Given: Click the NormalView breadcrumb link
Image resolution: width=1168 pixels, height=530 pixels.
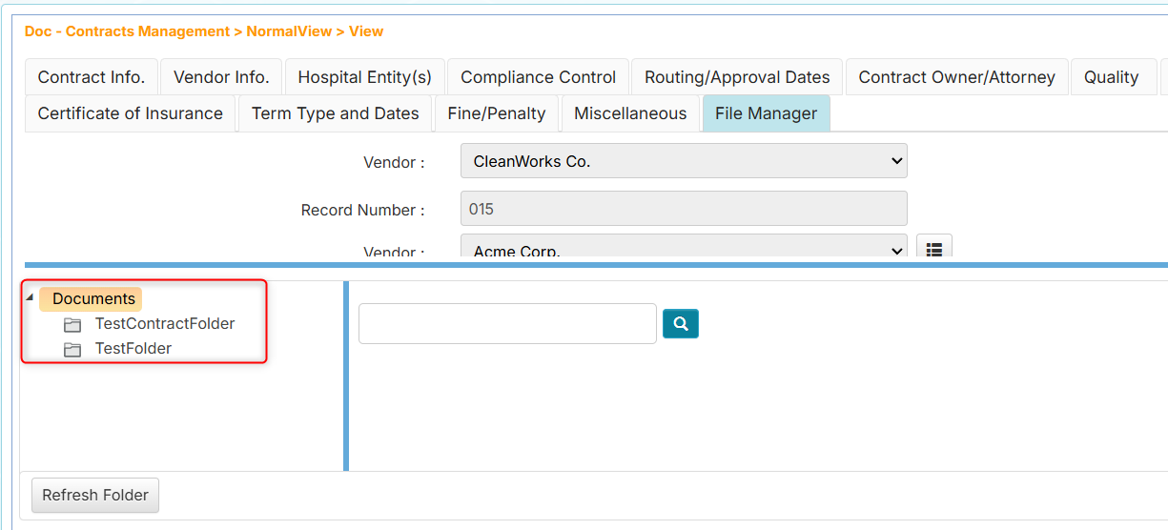Looking at the screenshot, I should point(289,31).
